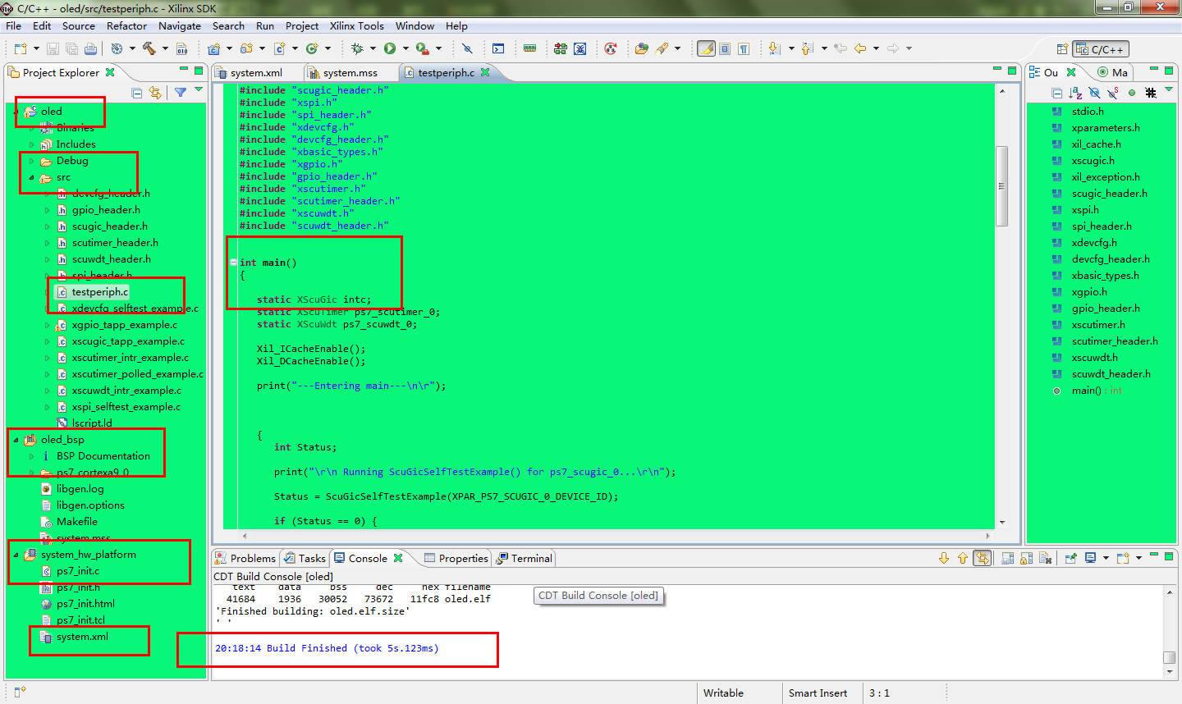Image resolution: width=1182 pixels, height=704 pixels.
Task: Toggle Link with Editor in Project Explorer
Action: [x=155, y=93]
